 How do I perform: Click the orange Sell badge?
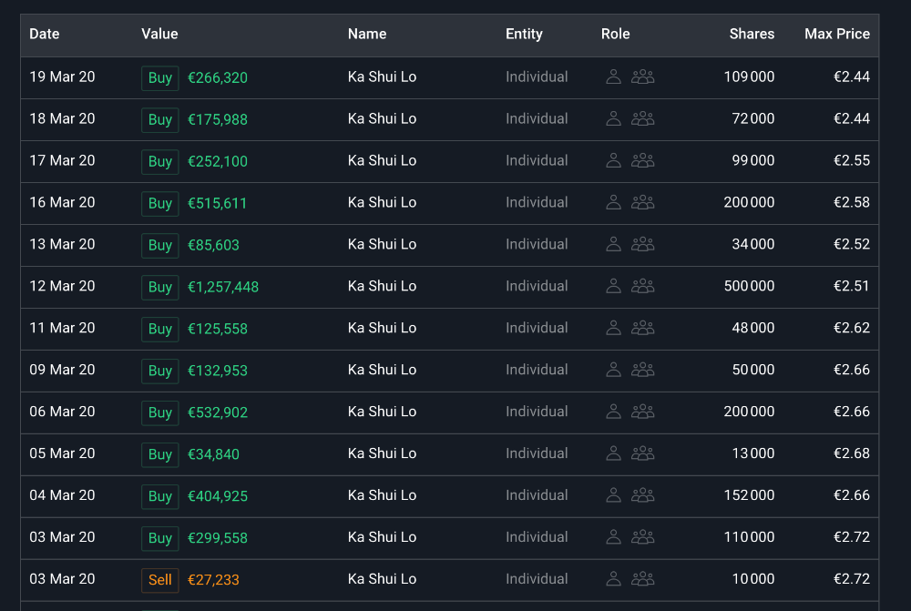(x=160, y=580)
